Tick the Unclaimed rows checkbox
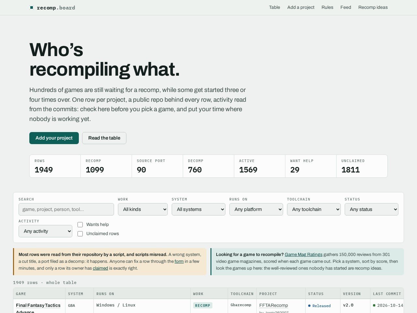This screenshot has width=417, height=313. point(80,234)
